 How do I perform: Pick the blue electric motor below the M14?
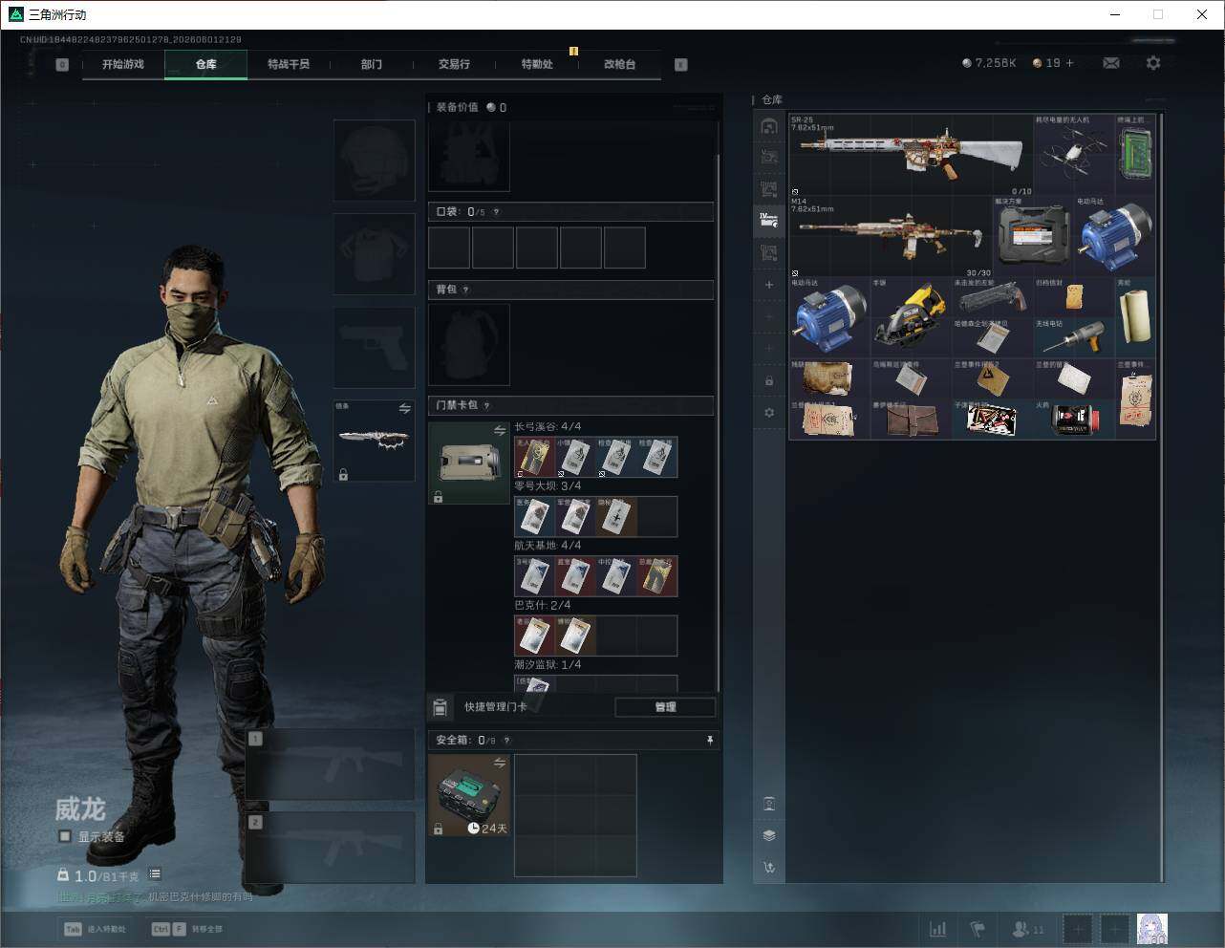pos(830,318)
